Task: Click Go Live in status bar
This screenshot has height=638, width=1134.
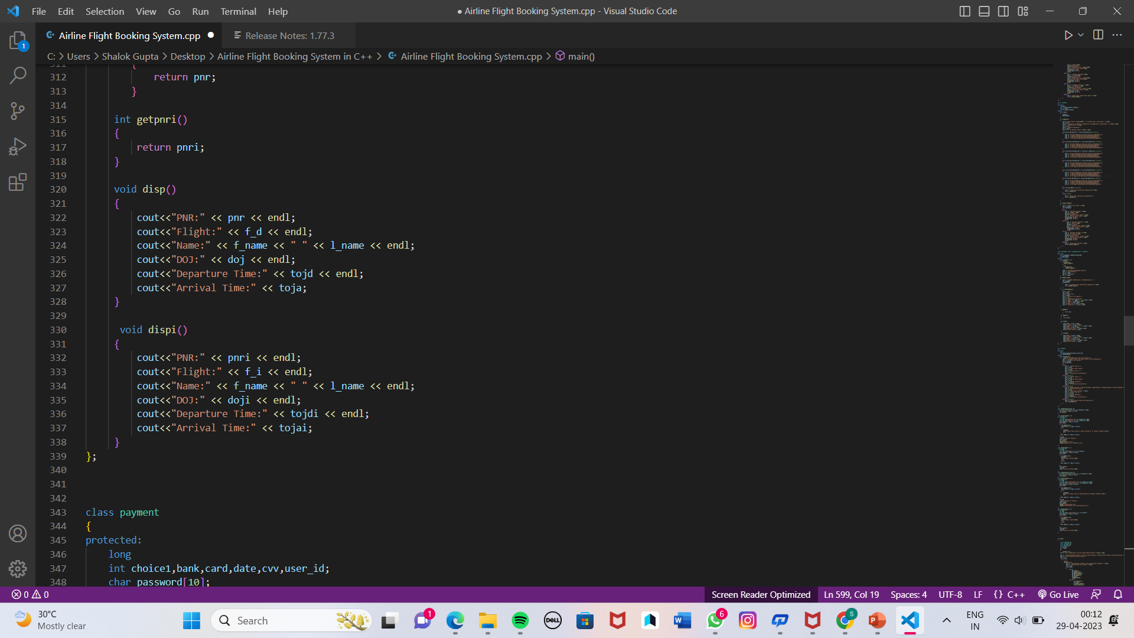Action: pos(1058,594)
